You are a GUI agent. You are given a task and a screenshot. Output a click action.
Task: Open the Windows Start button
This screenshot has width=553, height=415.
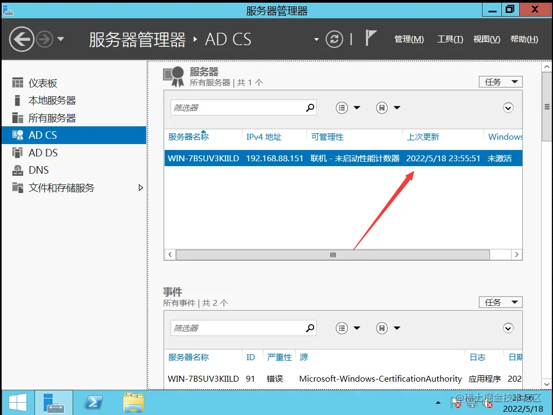(x=18, y=402)
